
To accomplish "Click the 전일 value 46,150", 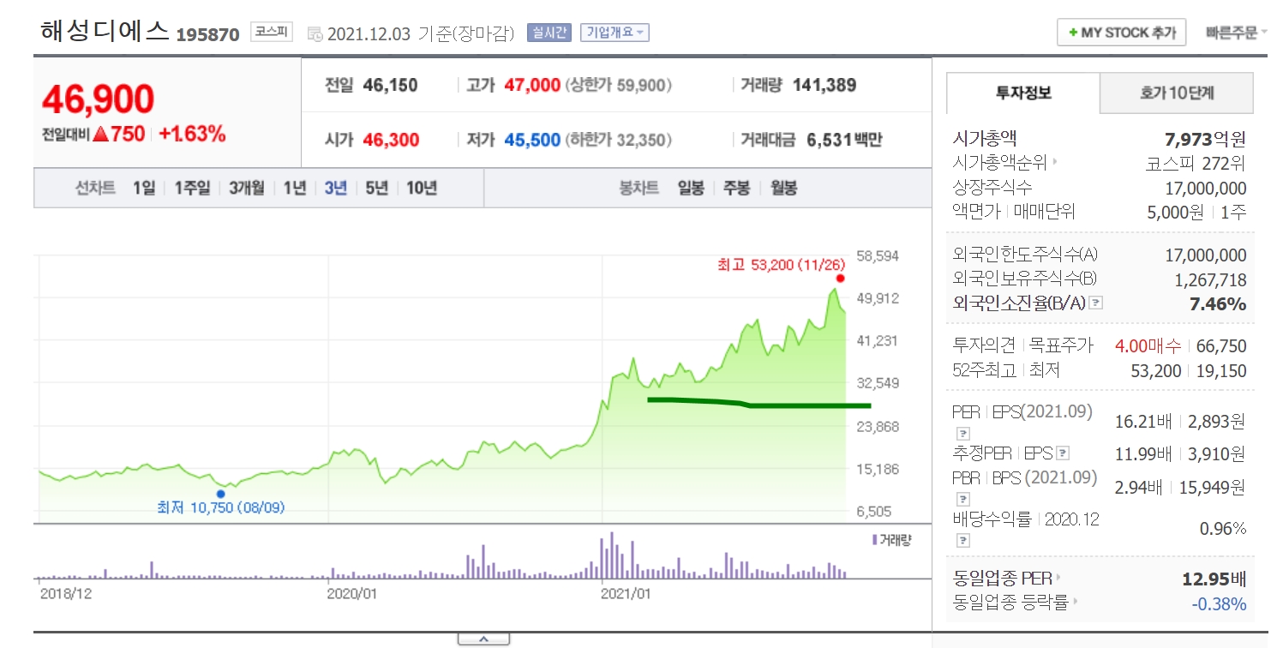I will 390,85.
